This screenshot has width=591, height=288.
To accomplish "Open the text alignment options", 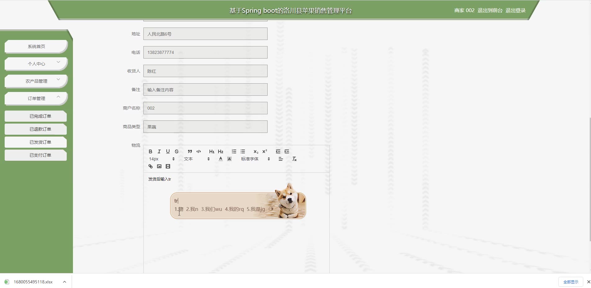I will [x=281, y=159].
